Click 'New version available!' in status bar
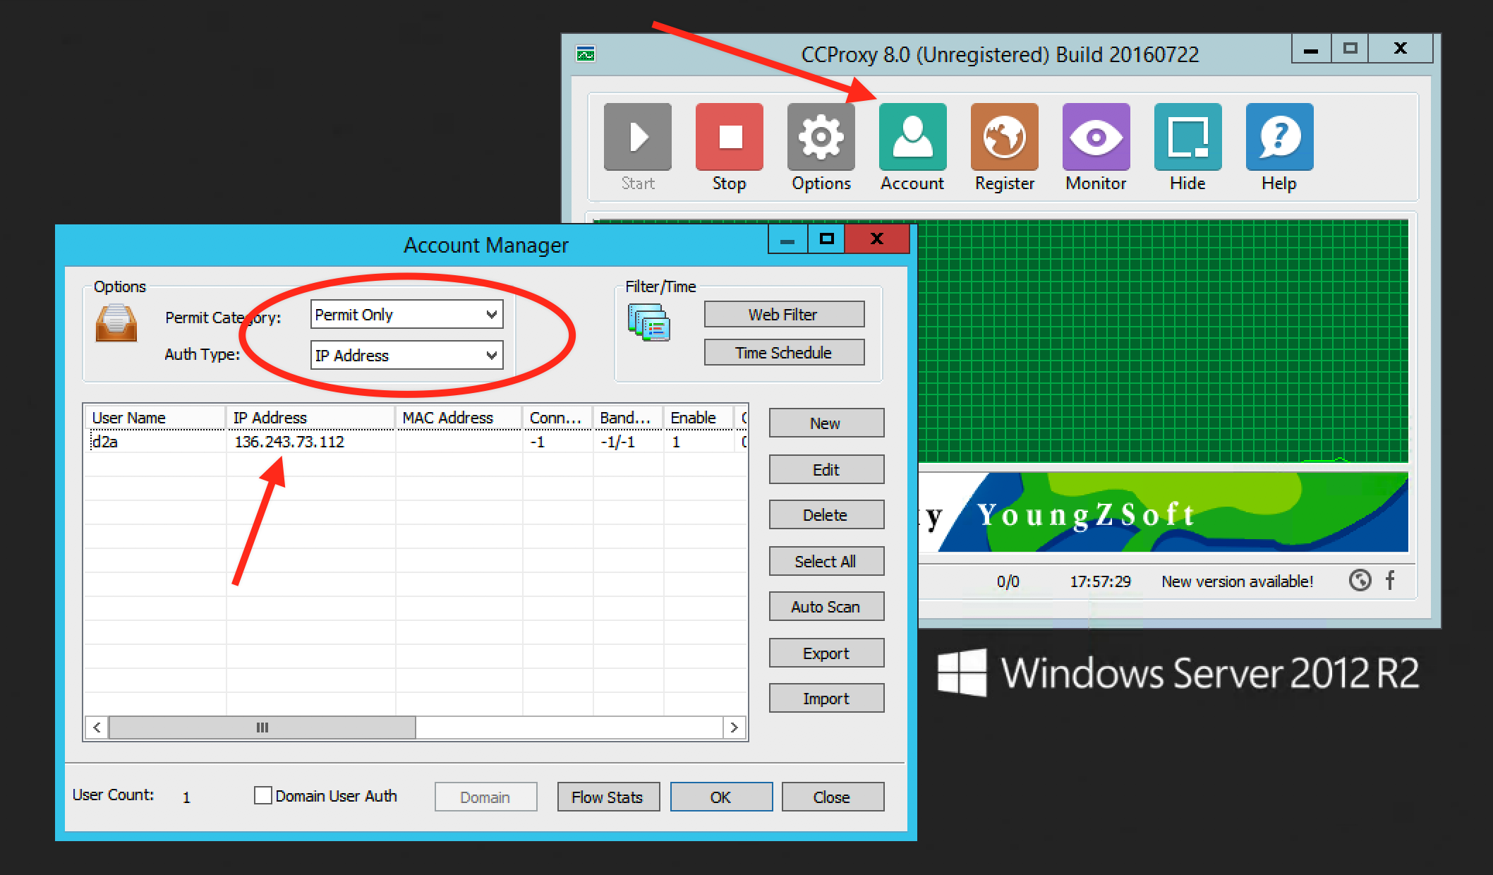This screenshot has width=1493, height=875. click(x=1237, y=581)
